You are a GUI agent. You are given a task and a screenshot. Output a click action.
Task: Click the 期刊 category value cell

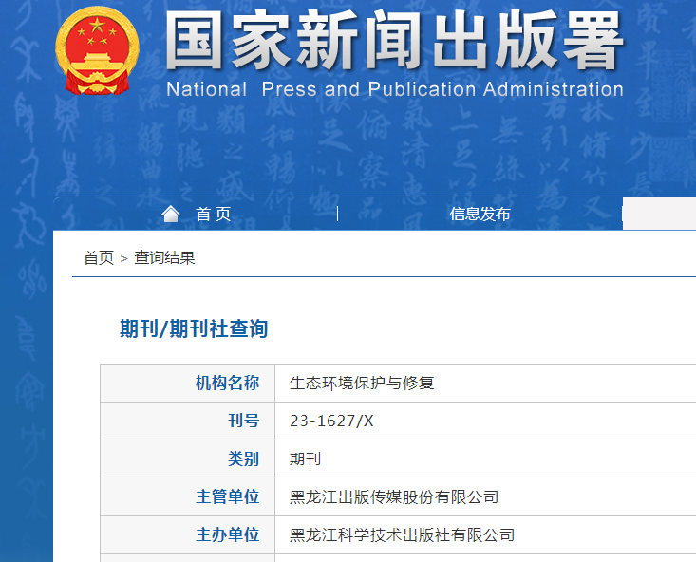pyautogui.click(x=306, y=459)
